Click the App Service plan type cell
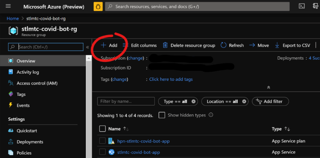Viewport: 320px width, 158px height. point(289,141)
